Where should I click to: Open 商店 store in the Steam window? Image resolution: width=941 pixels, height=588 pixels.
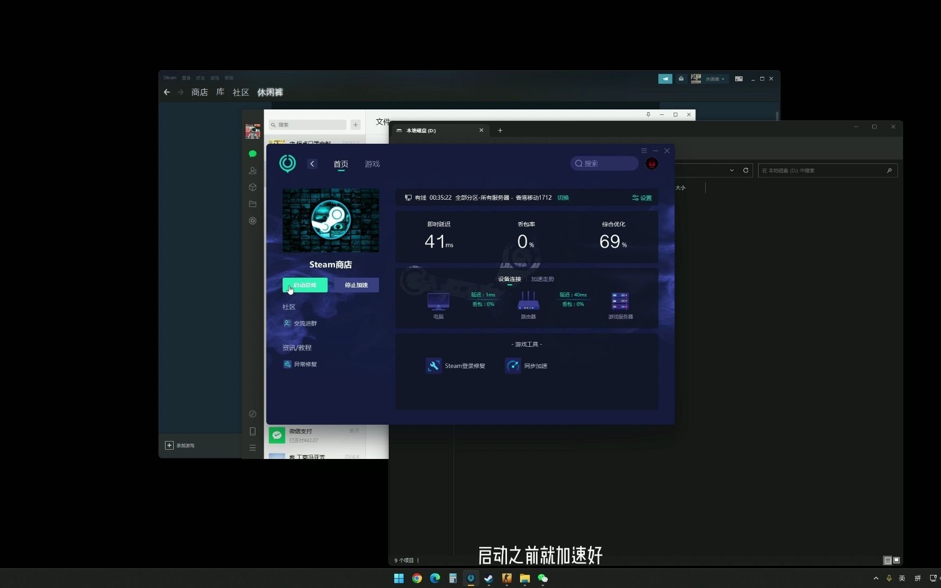199,93
